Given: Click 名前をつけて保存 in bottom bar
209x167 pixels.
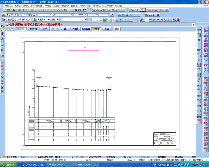Looking at the screenshot, I should tap(45, 157).
